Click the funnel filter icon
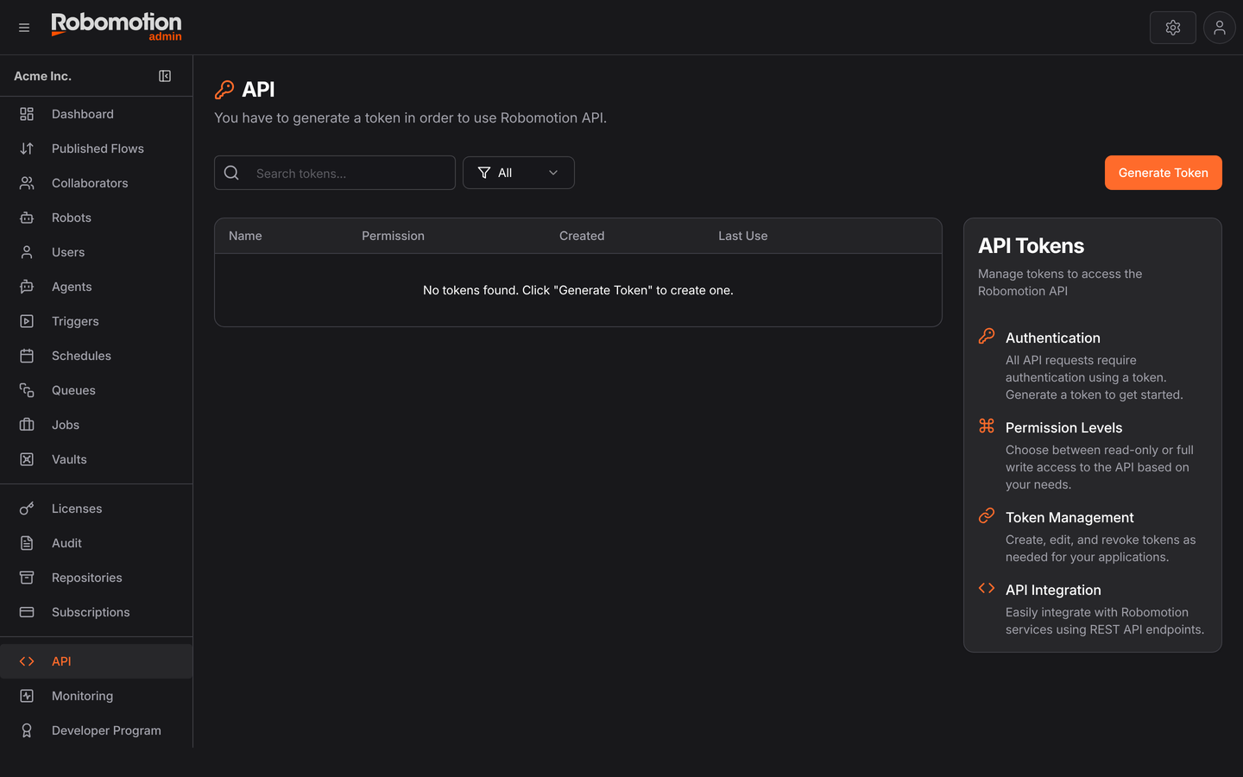This screenshot has width=1243, height=777. (484, 173)
